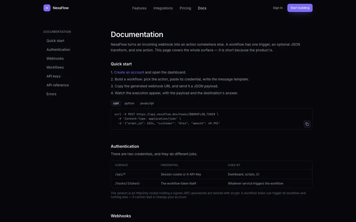This screenshot has height=222, width=356.
Task: Click the Webhooks section heading
Action: click(x=121, y=216)
